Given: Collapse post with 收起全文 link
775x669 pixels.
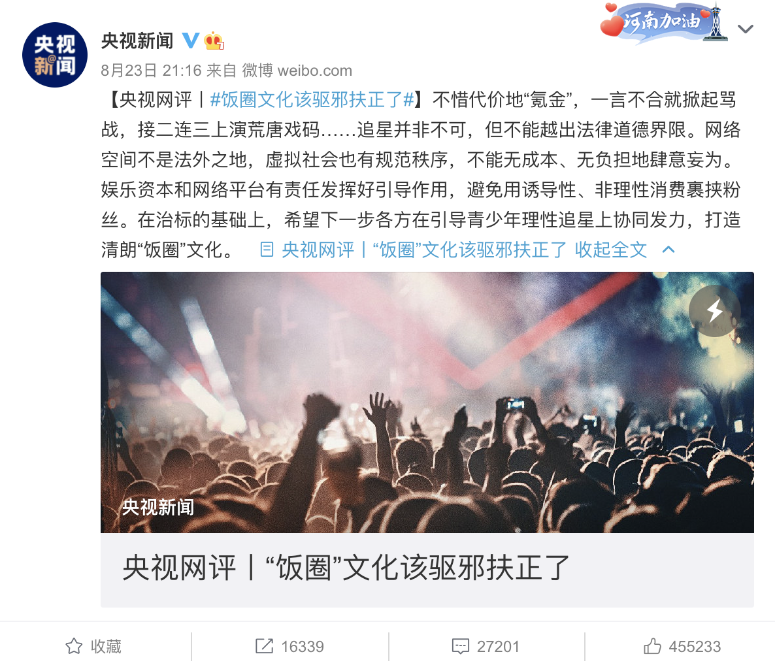Looking at the screenshot, I should (611, 250).
